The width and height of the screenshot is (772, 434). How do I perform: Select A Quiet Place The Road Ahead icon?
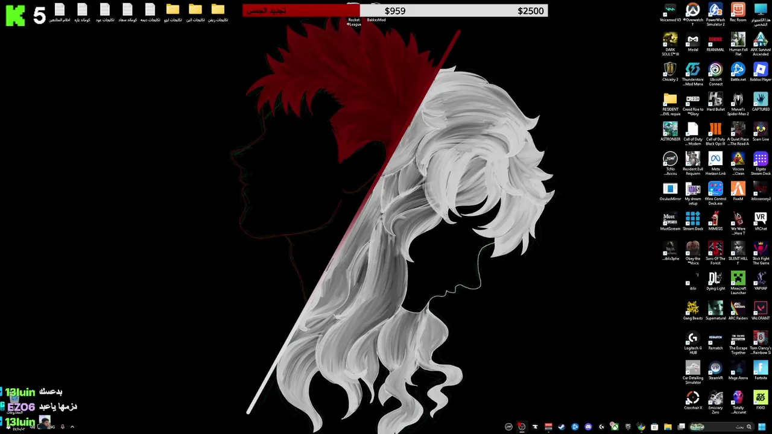pyautogui.click(x=738, y=133)
